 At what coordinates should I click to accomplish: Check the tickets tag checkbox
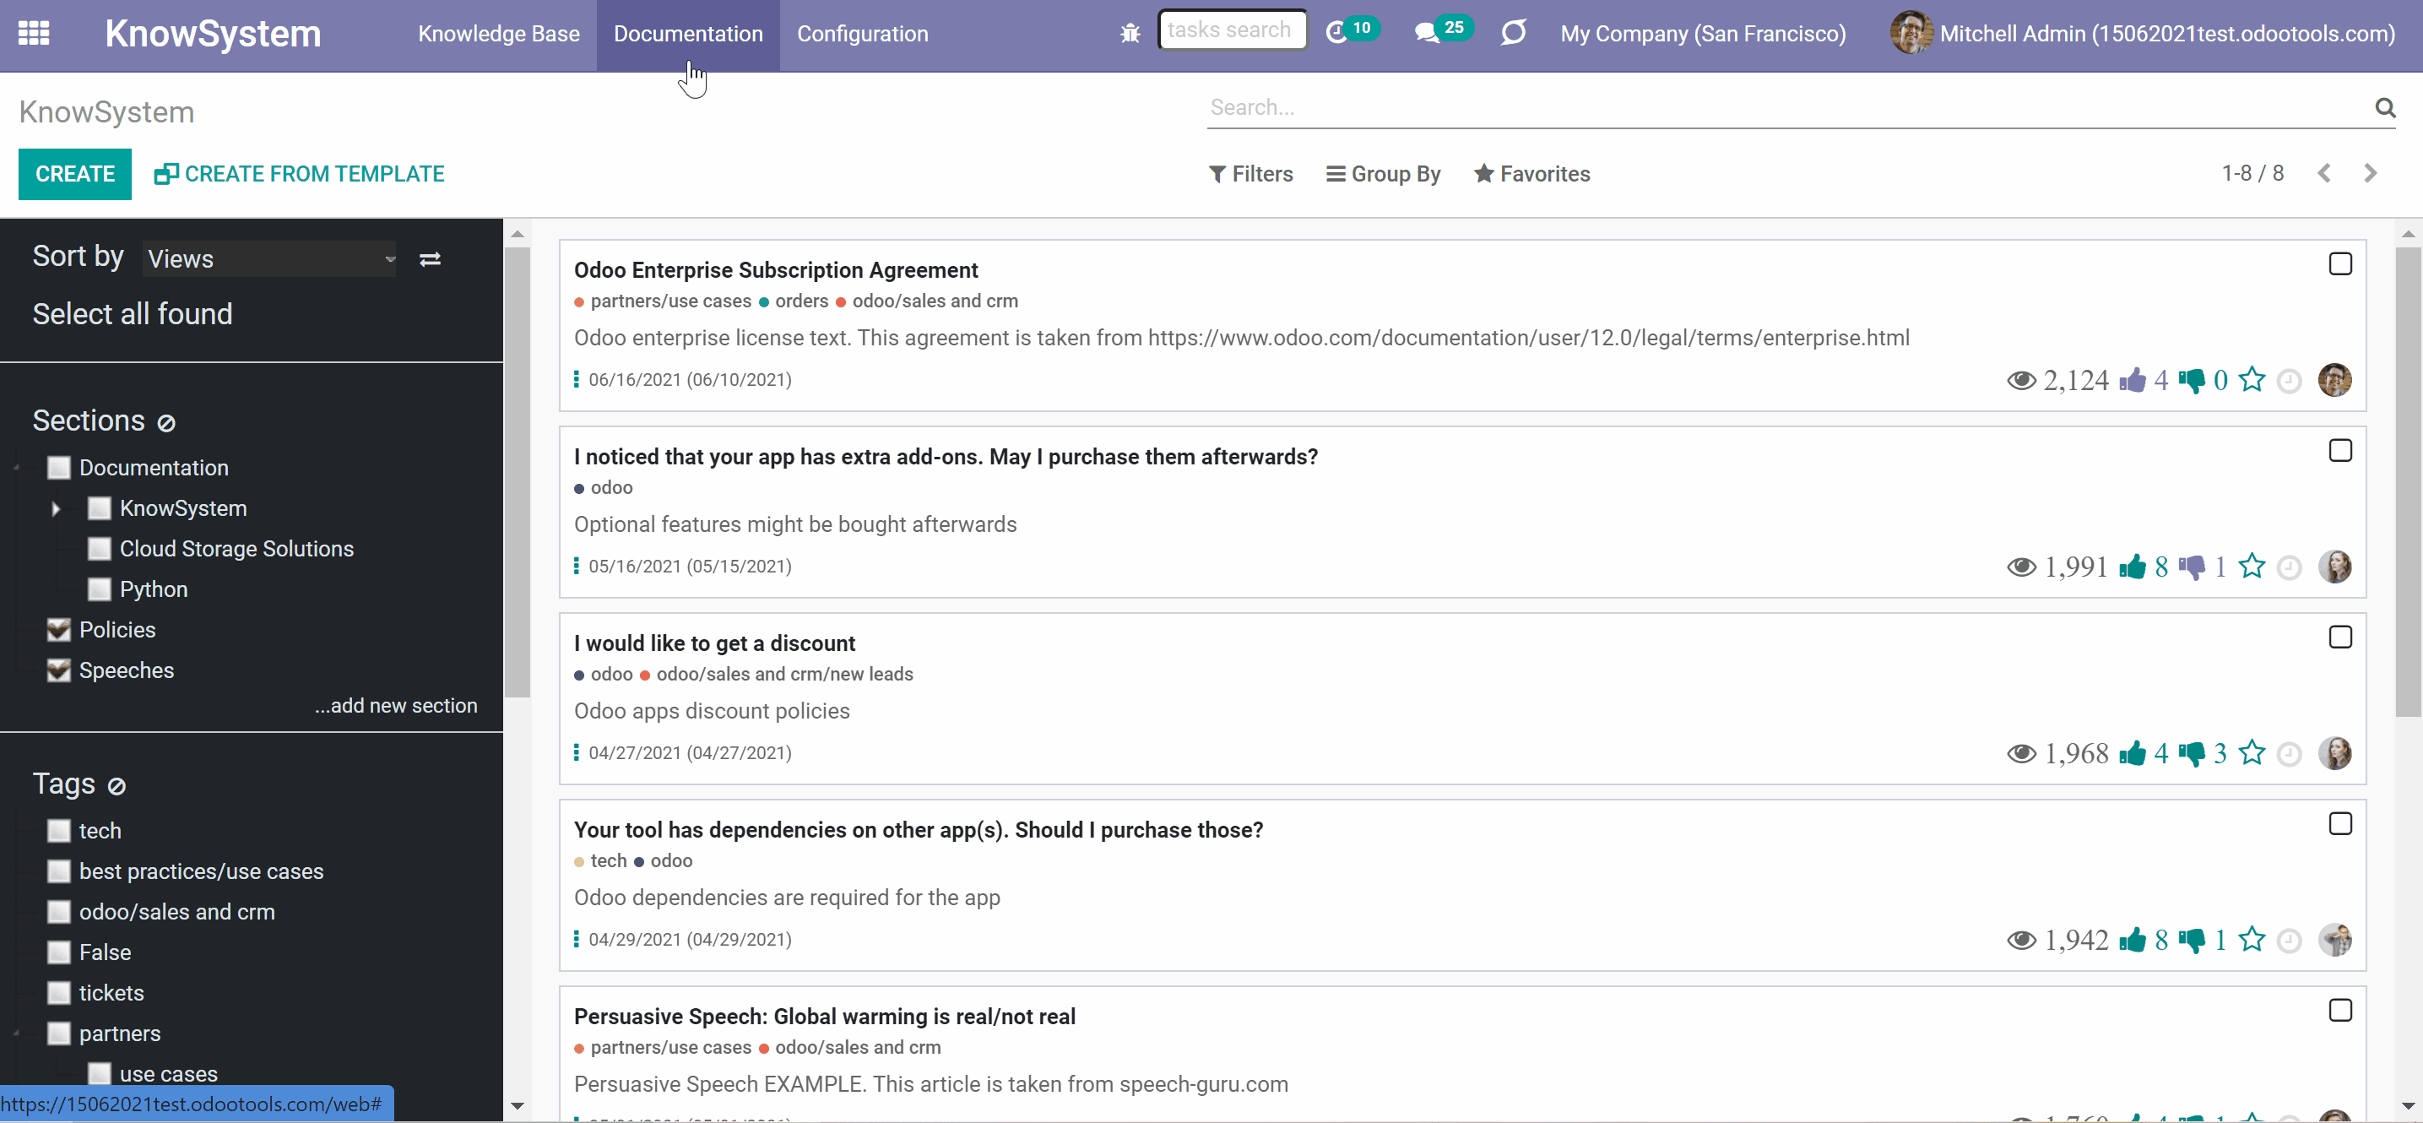click(58, 992)
